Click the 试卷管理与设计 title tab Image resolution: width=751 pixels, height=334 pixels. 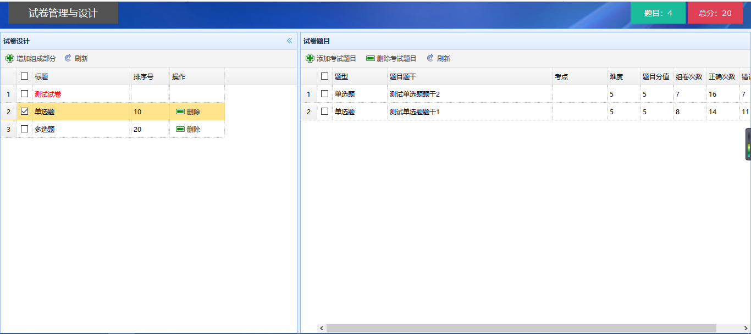(x=63, y=13)
